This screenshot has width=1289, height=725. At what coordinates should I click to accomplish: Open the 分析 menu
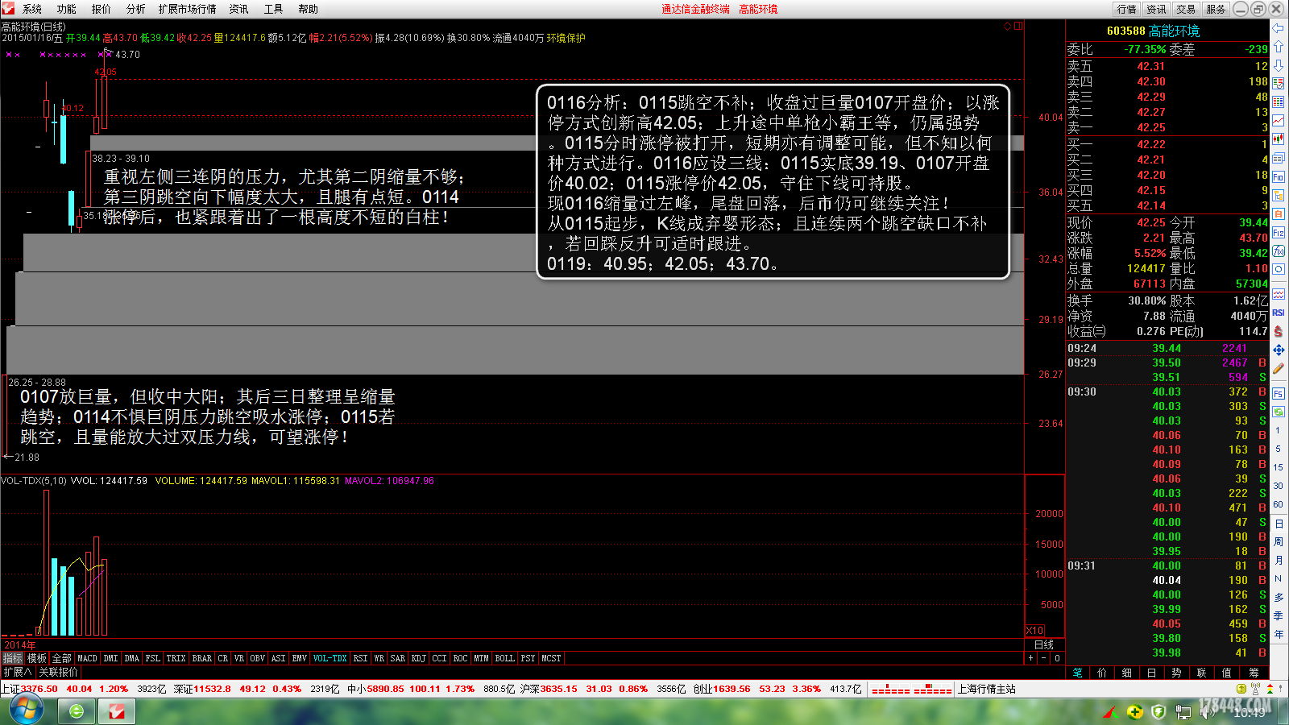coord(136,9)
